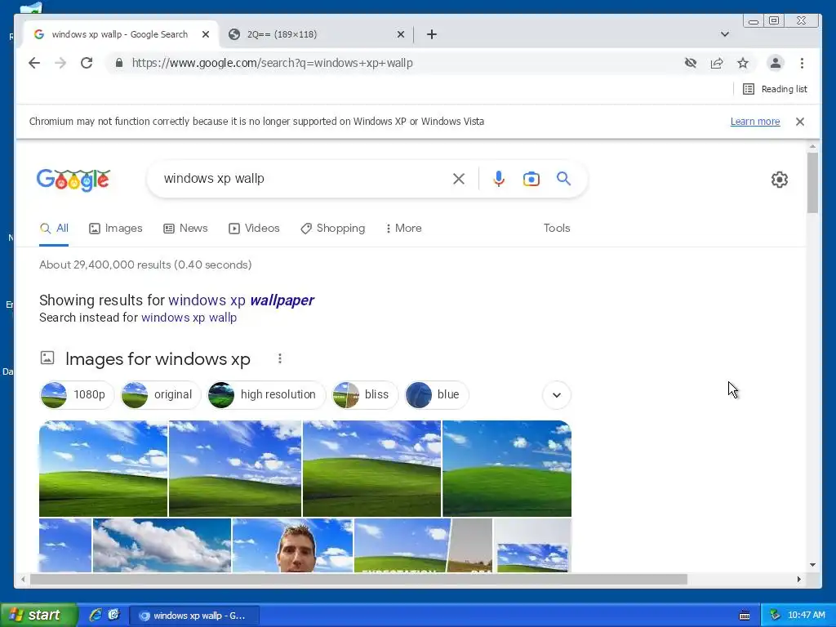Bookmark this page with star
This screenshot has width=836, height=627.
(743, 63)
